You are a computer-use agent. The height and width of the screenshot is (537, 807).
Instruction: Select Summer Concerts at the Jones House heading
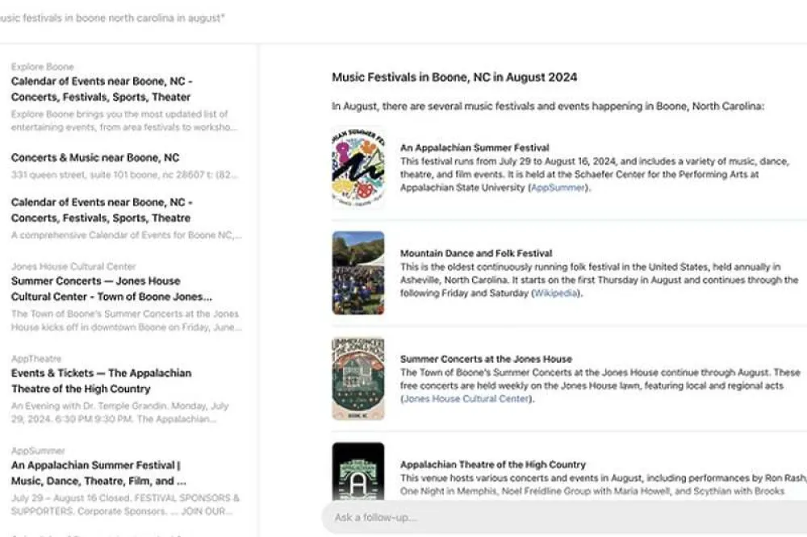click(486, 359)
